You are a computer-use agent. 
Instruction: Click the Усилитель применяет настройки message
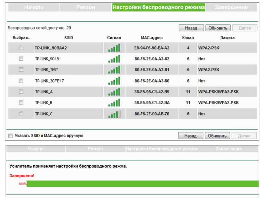pos(68,166)
